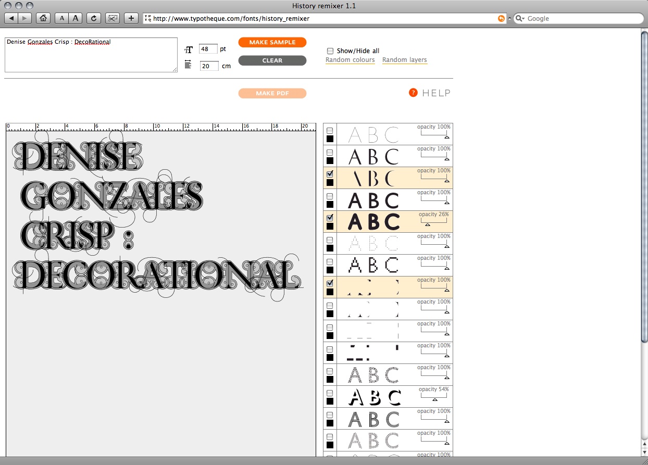Viewport: 648px width, 465px height.
Task: Click the Web Clip scissors icon
Action: 113,18
